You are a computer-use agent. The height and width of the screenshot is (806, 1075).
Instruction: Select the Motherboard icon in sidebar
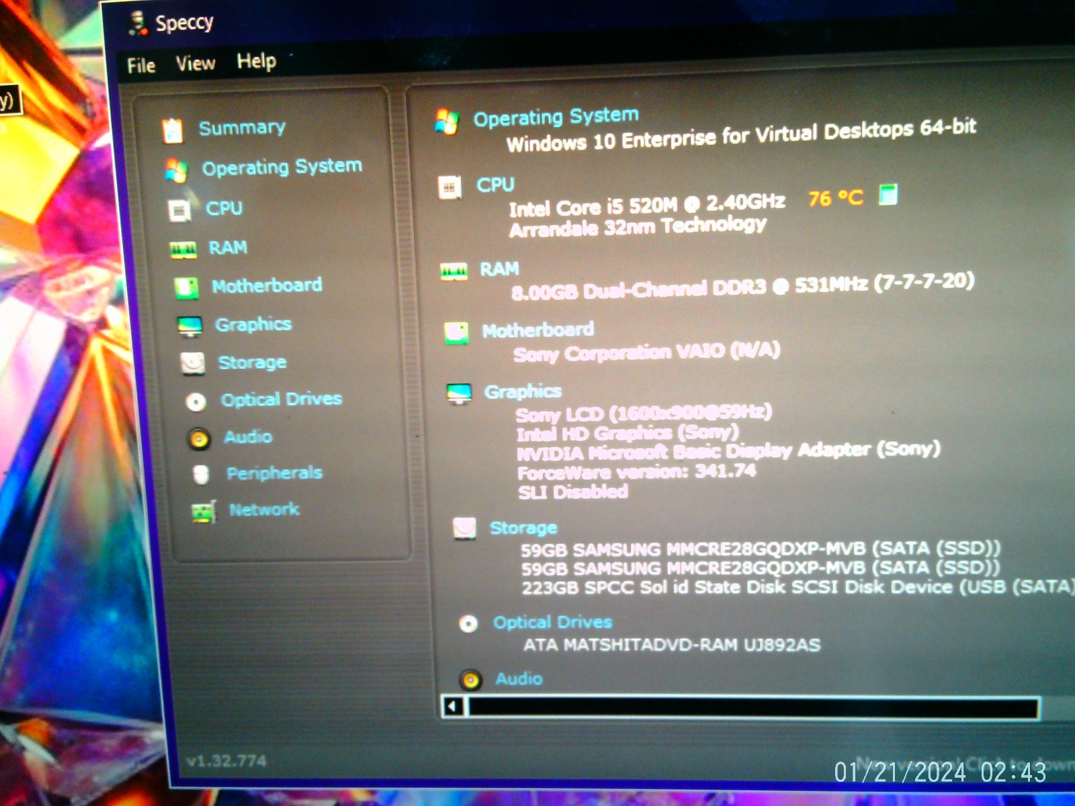pyautogui.click(x=186, y=288)
